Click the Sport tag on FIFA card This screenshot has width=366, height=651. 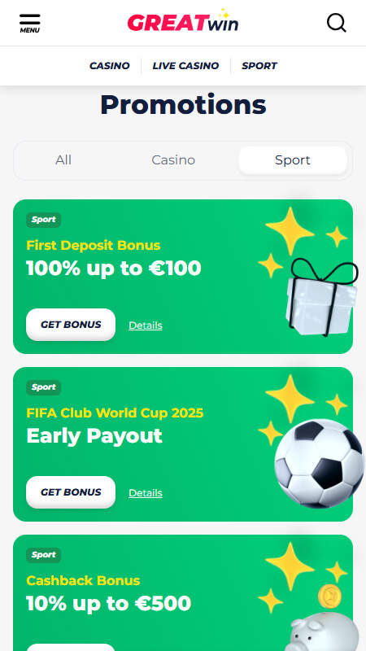pyautogui.click(x=44, y=387)
